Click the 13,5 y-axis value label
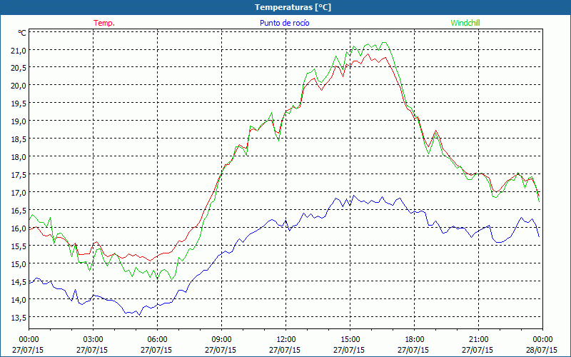The height and width of the screenshot is (357, 571). (16, 318)
